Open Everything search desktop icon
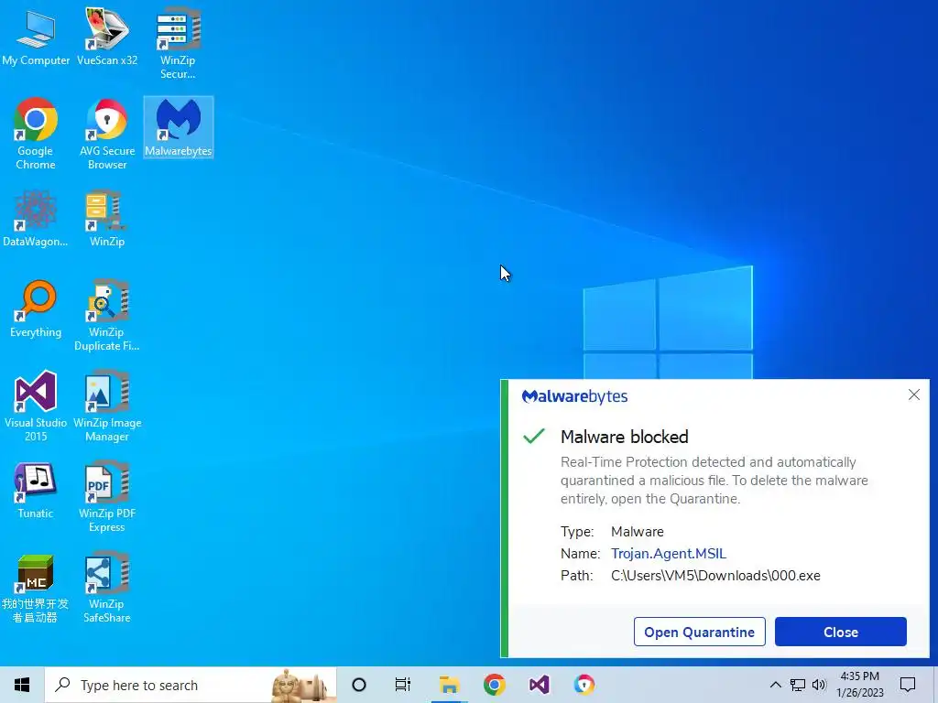 coord(36,309)
